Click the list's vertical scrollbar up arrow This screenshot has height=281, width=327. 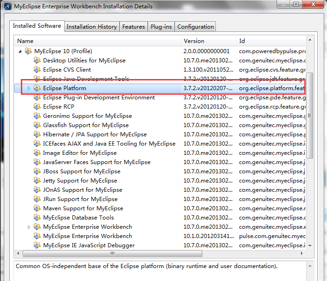coord(310,40)
